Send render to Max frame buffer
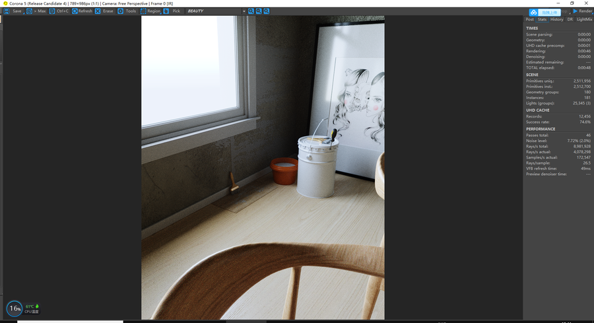 coord(36,11)
